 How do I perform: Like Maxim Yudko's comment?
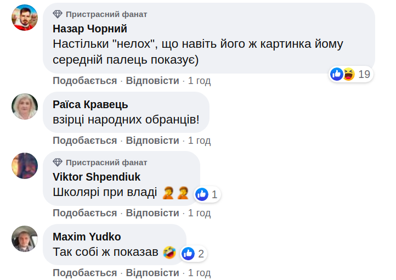click(84, 273)
